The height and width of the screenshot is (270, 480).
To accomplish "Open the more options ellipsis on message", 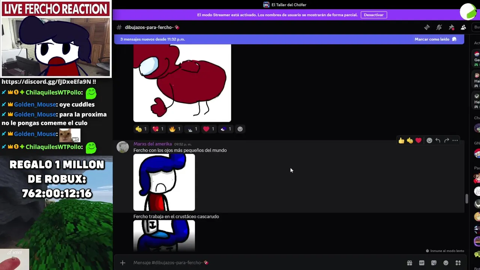I will click(455, 141).
